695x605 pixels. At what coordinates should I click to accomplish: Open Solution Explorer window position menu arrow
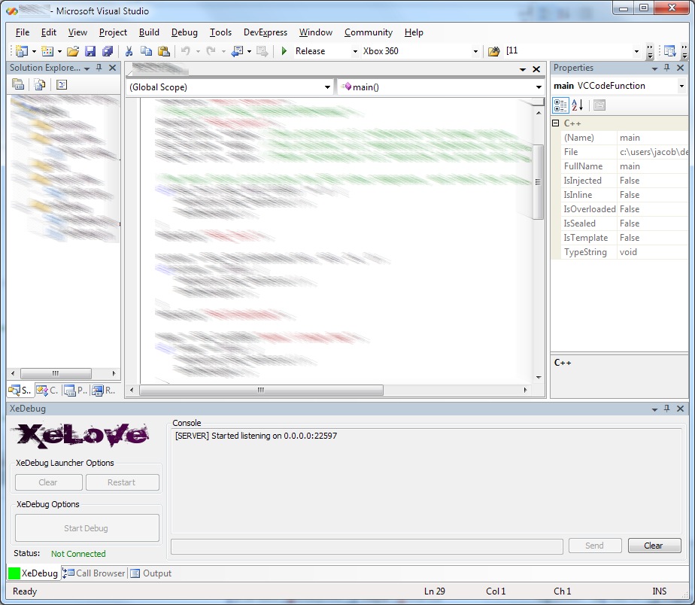87,68
